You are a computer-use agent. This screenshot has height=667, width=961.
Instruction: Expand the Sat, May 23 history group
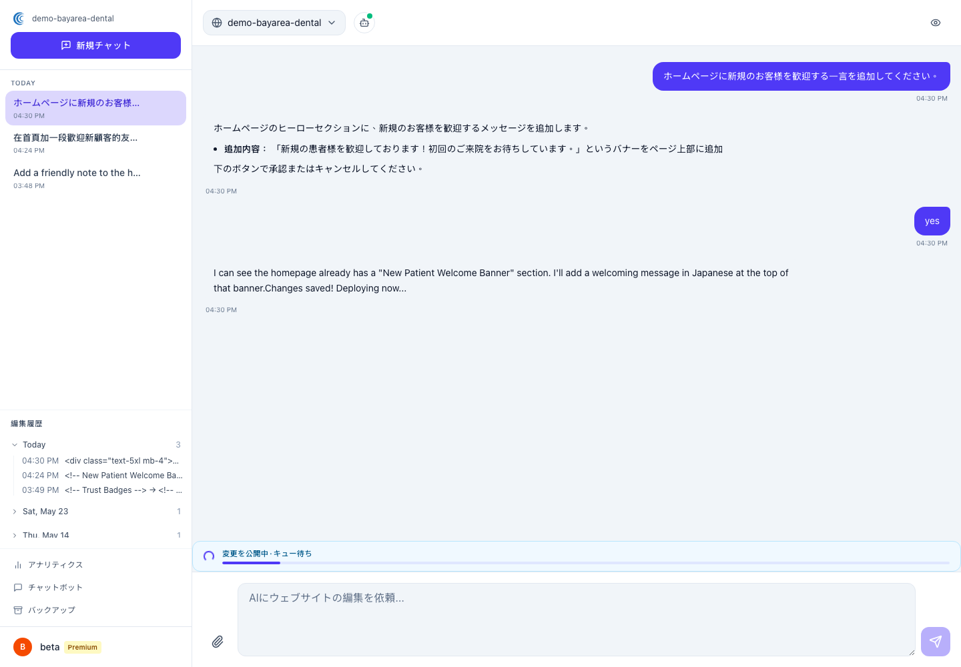(x=95, y=512)
